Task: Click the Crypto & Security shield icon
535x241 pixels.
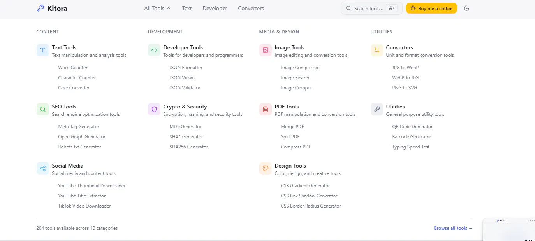Action: click(154, 109)
